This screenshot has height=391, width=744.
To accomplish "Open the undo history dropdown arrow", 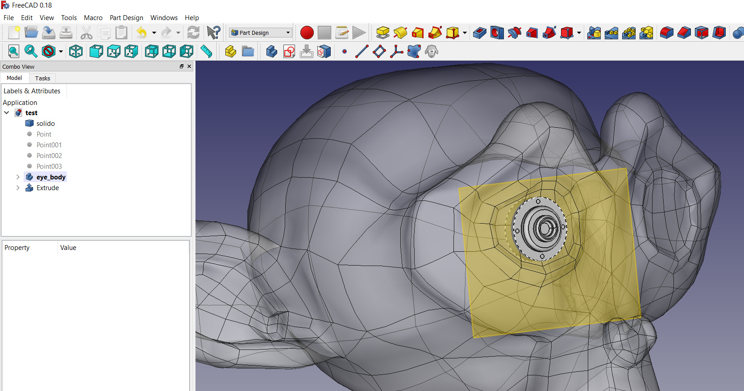I will click(x=154, y=33).
